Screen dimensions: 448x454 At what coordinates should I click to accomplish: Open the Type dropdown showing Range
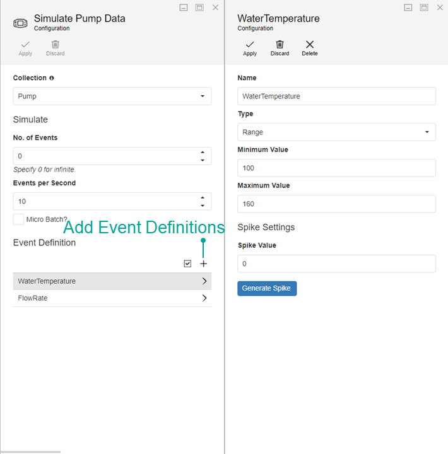(336, 132)
